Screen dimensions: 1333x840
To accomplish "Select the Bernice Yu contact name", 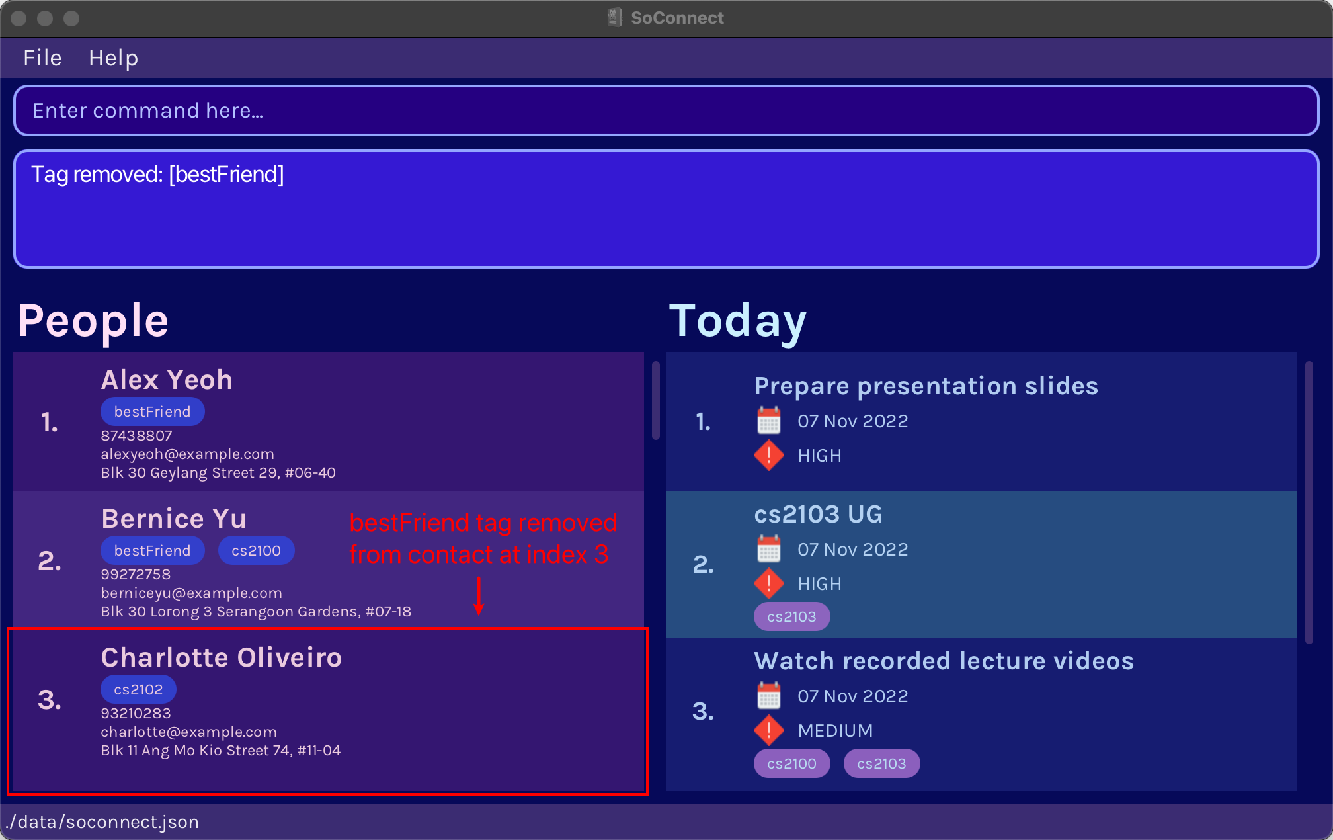I will (x=174, y=519).
